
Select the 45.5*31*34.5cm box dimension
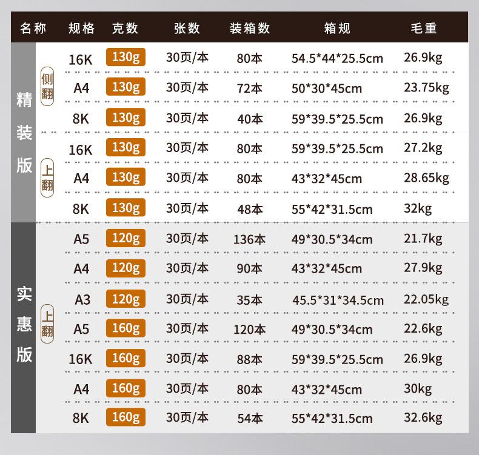(338, 300)
